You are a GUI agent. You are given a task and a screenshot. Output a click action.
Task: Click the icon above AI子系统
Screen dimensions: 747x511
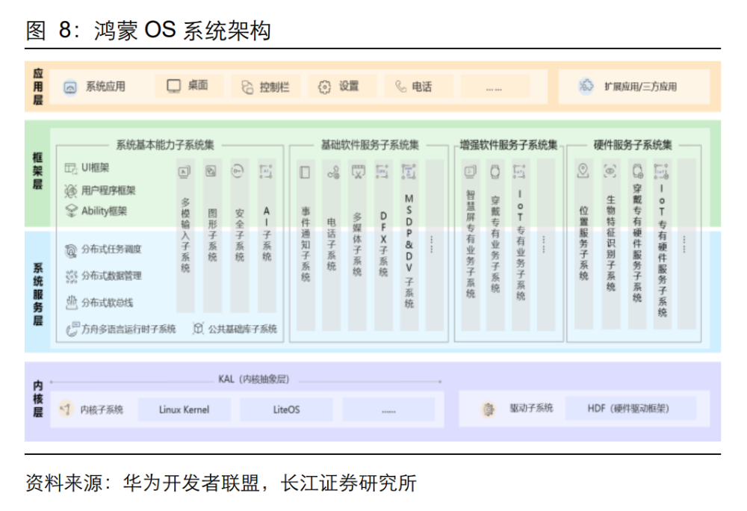266,171
